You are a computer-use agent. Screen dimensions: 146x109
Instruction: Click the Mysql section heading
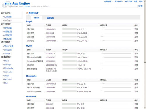click(x=29, y=46)
